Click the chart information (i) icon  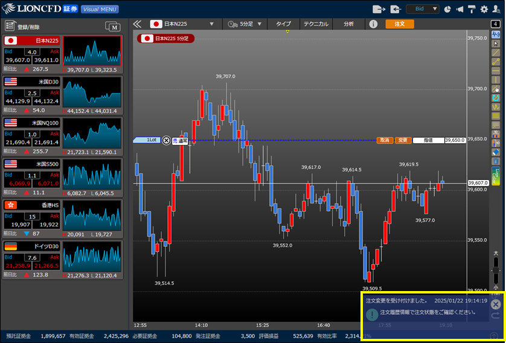pyautogui.click(x=373, y=24)
